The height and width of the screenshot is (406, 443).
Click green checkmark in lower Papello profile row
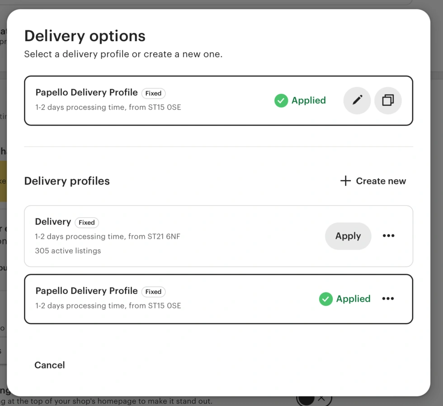tap(326, 299)
